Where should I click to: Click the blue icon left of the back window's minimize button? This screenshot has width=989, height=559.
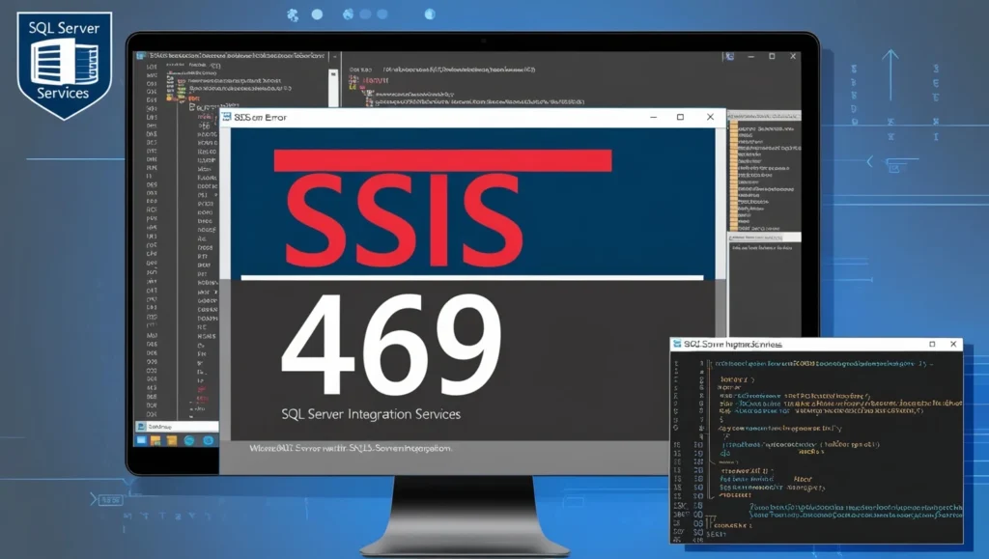pos(730,57)
